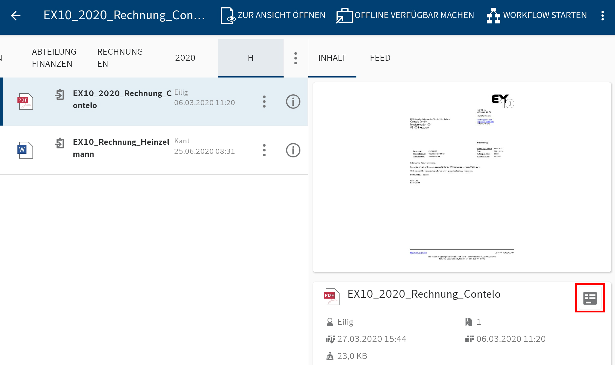Open the 2020 breadcrumb folder
615x365 pixels.
click(185, 58)
